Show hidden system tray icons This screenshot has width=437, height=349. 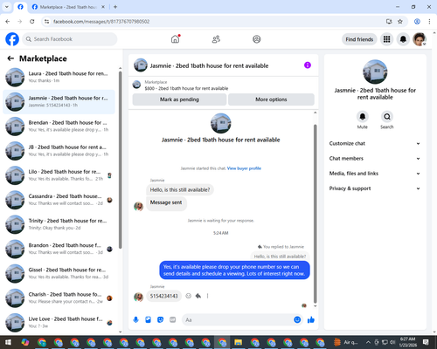[x=368, y=342]
